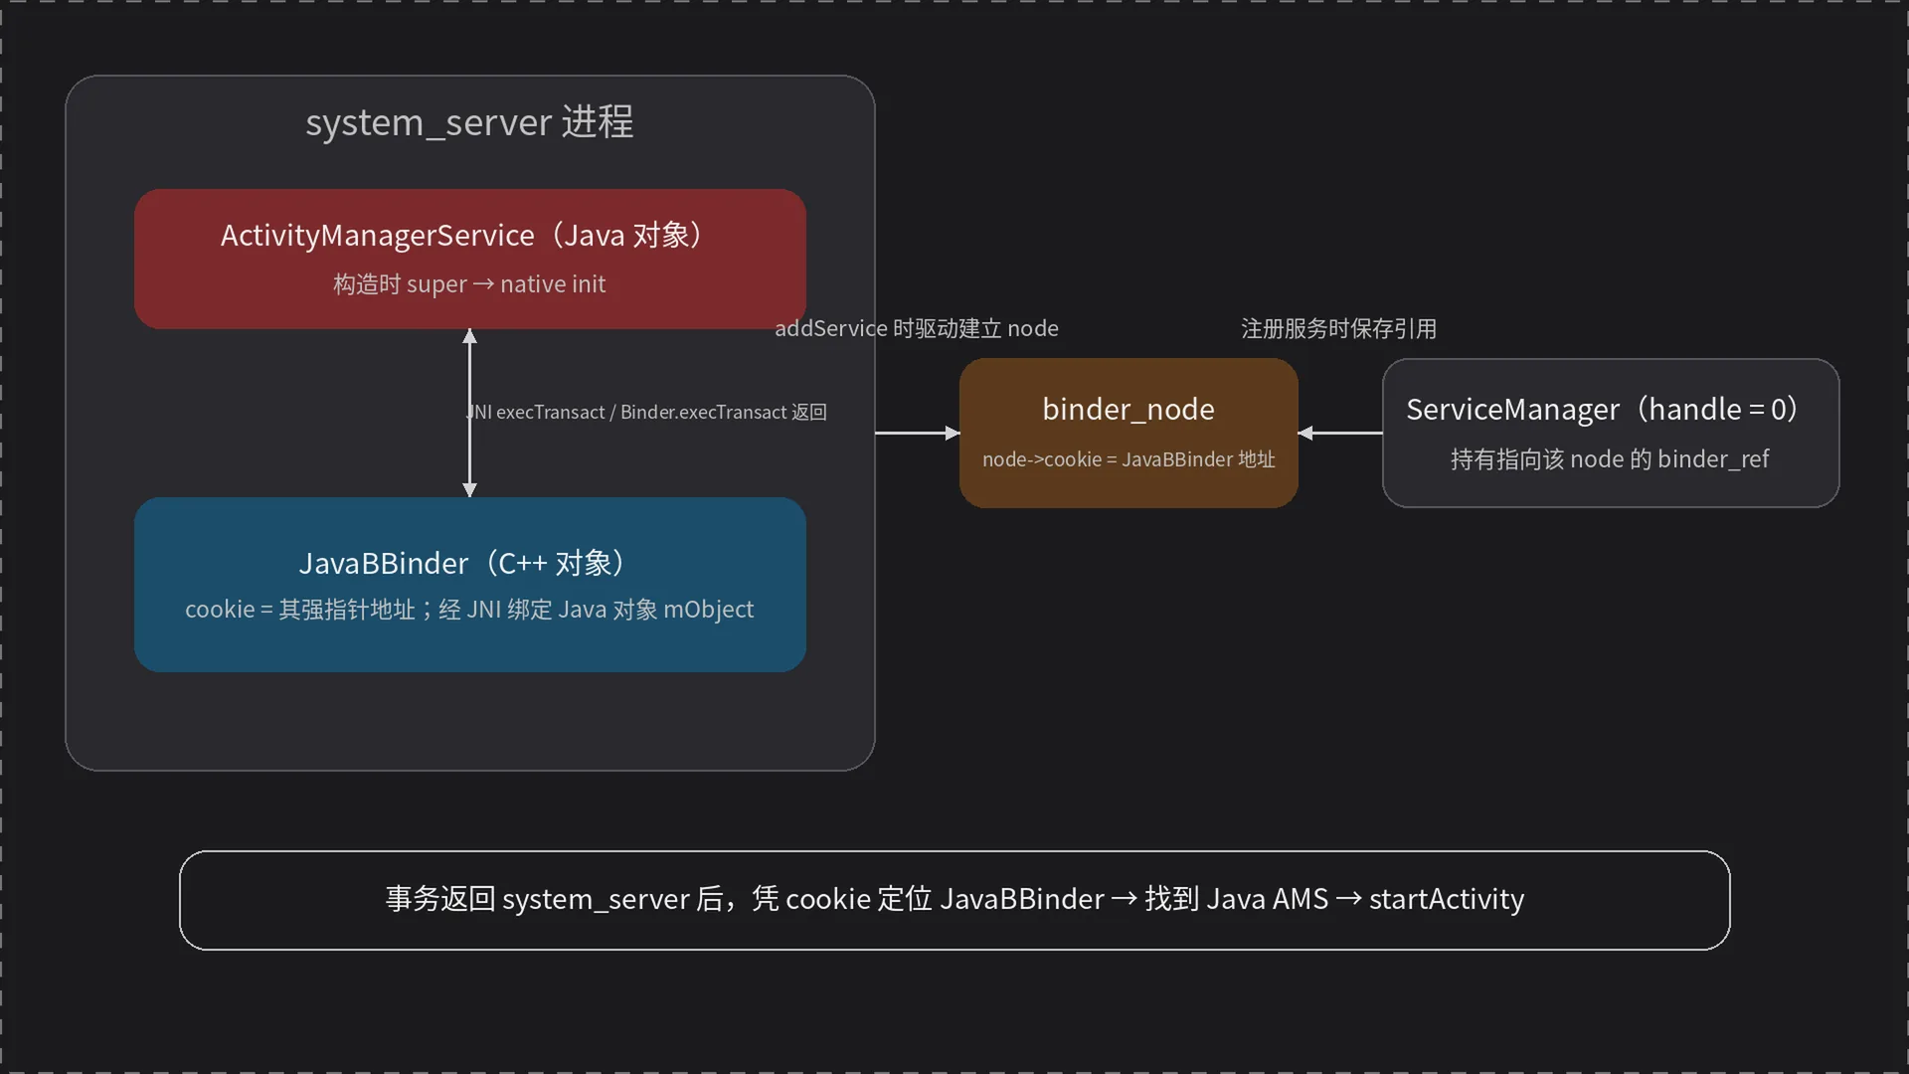1909x1074 pixels.
Task: Select the system_server 进程 title text
Action: (x=469, y=122)
